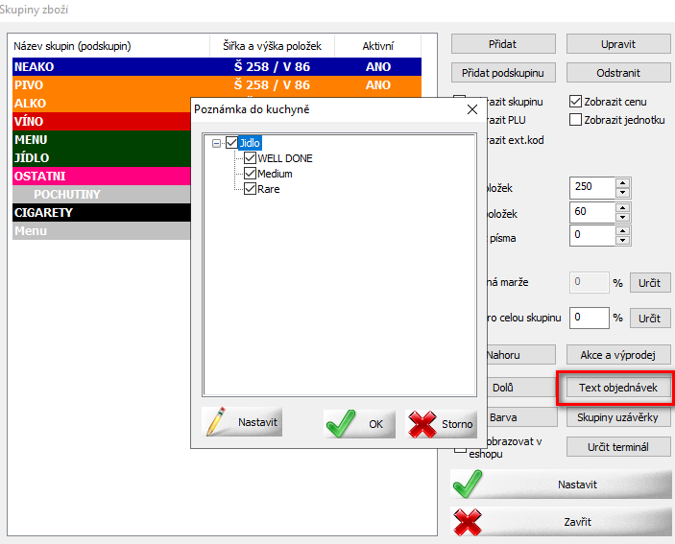Collapse the Jídlo tree node
This screenshot has height=544, width=675.
click(x=217, y=143)
